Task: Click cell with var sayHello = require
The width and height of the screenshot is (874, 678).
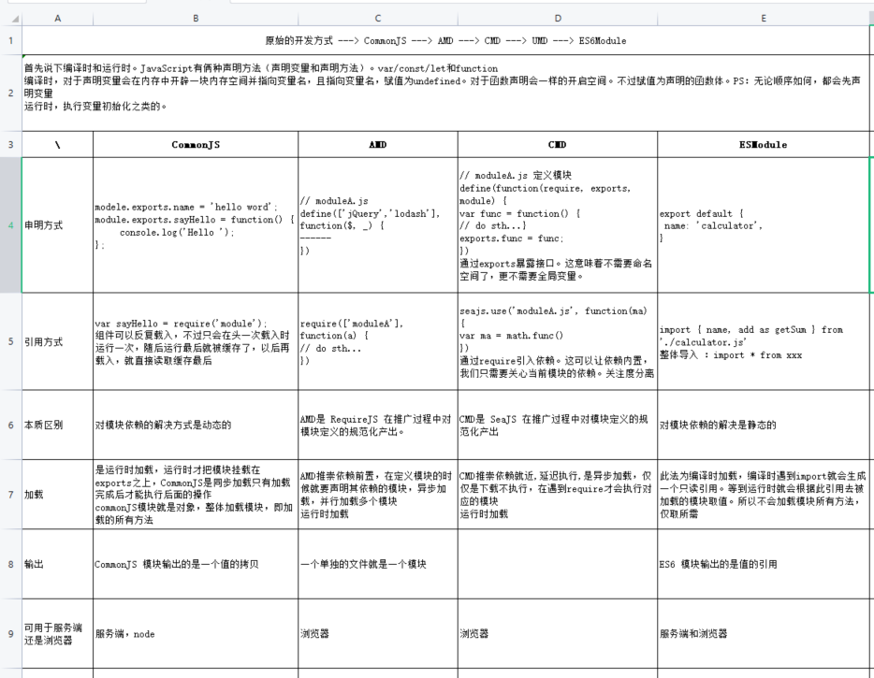Action: pos(196,341)
